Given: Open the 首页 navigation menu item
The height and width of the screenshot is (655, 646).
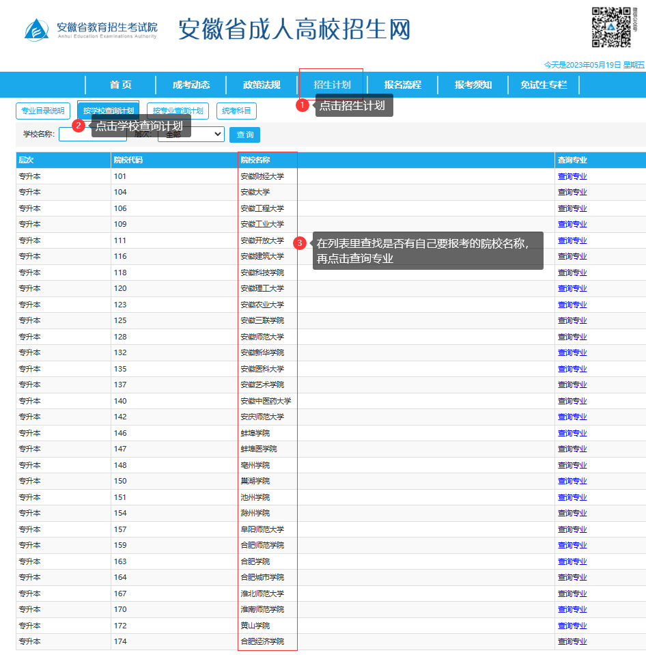Looking at the screenshot, I should (x=121, y=85).
